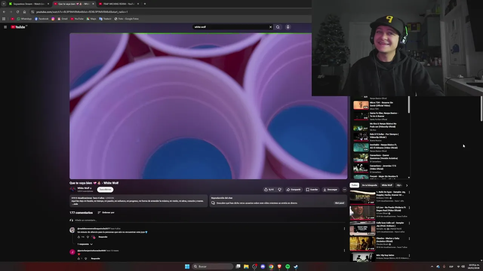Open options menu for 'Baile De Egos' video
Viewport: 483px width, 271px height.
[409, 192]
